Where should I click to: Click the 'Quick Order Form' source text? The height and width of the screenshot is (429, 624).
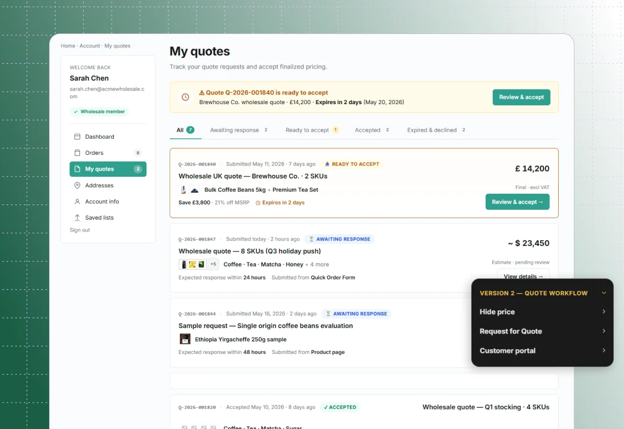(333, 278)
